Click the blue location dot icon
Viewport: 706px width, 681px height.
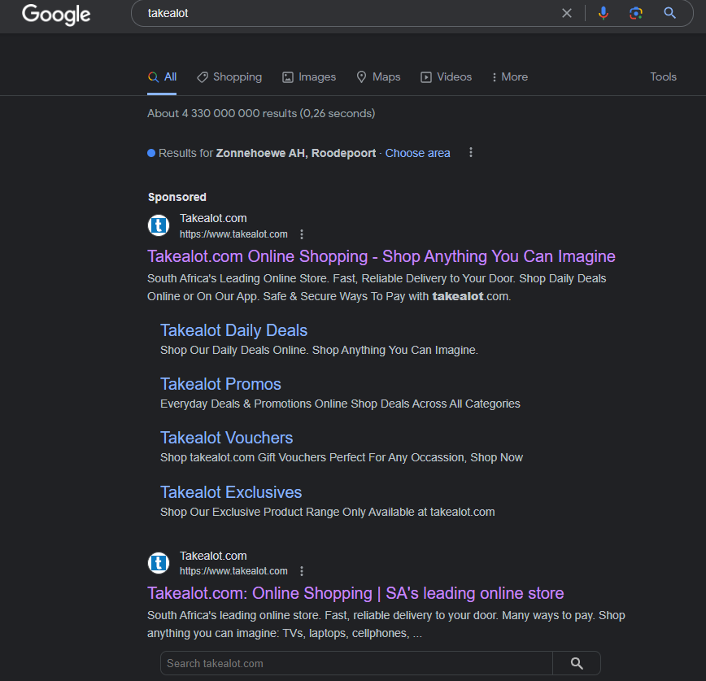click(151, 153)
